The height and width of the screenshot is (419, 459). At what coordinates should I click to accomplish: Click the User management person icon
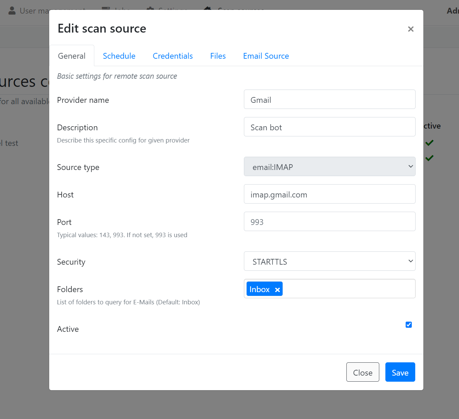tap(12, 11)
